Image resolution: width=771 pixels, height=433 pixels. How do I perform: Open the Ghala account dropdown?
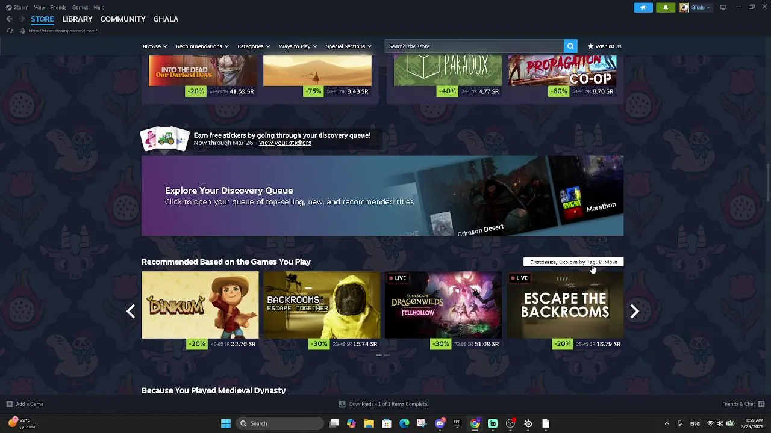pos(701,7)
